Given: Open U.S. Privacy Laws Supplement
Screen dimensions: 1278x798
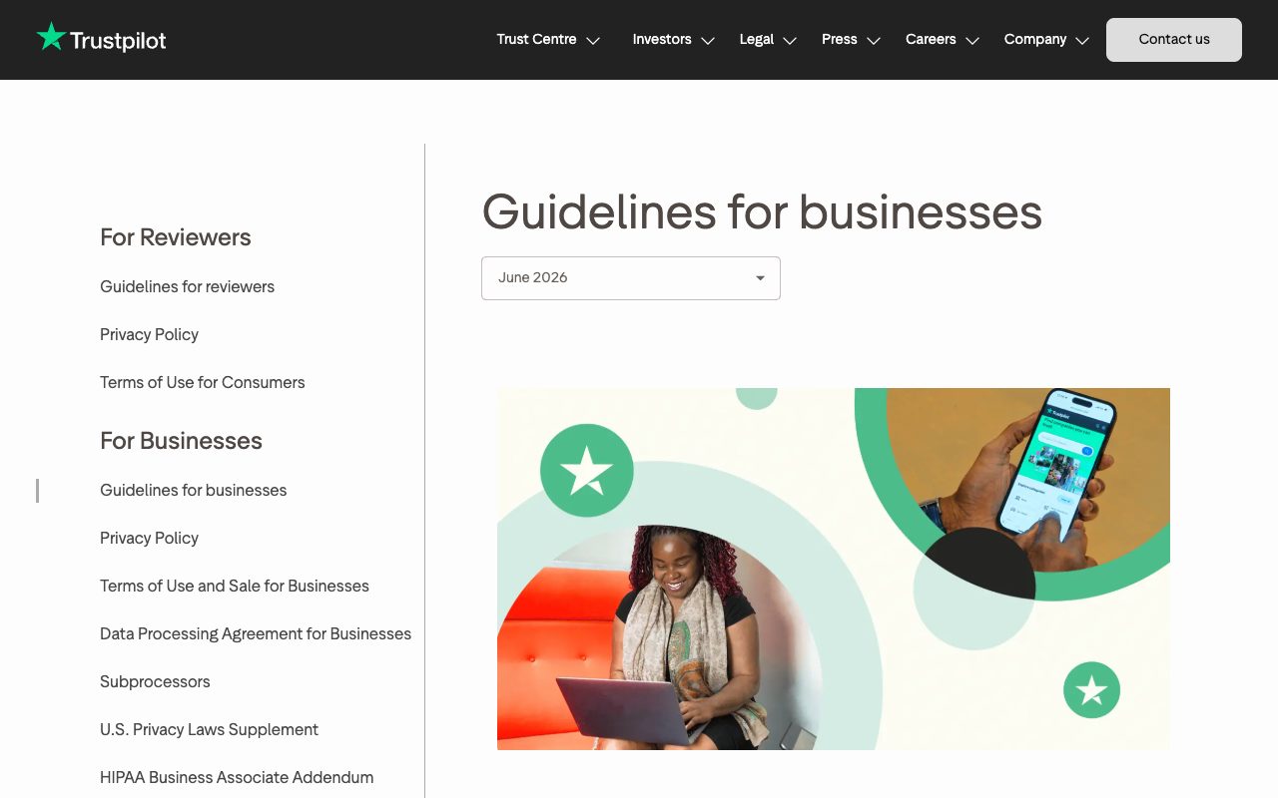Looking at the screenshot, I should click(209, 730).
